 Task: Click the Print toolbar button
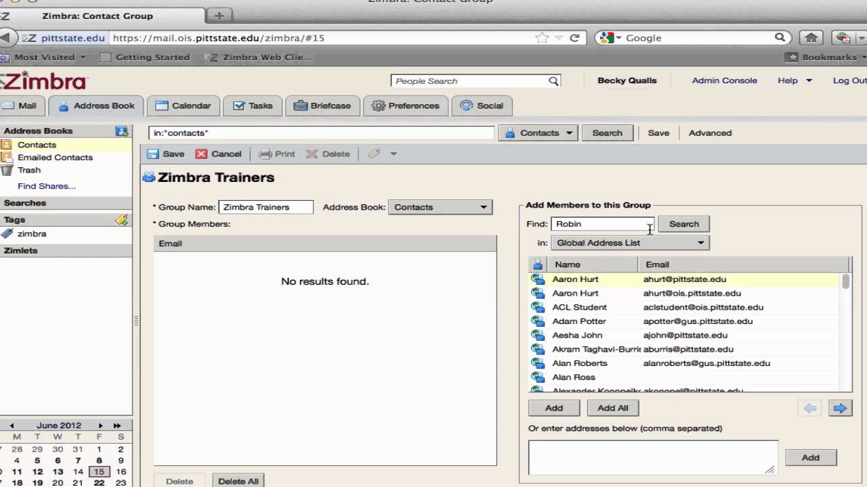click(276, 154)
